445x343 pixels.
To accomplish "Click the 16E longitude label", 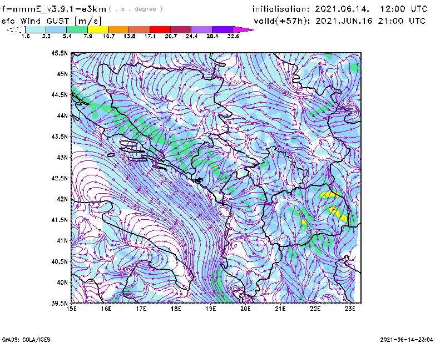I will (x=106, y=309).
